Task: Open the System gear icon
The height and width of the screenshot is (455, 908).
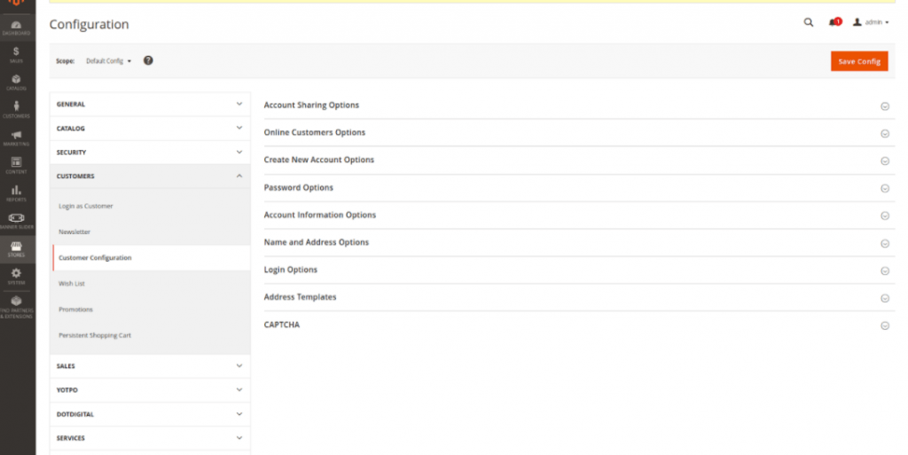Action: [17, 276]
